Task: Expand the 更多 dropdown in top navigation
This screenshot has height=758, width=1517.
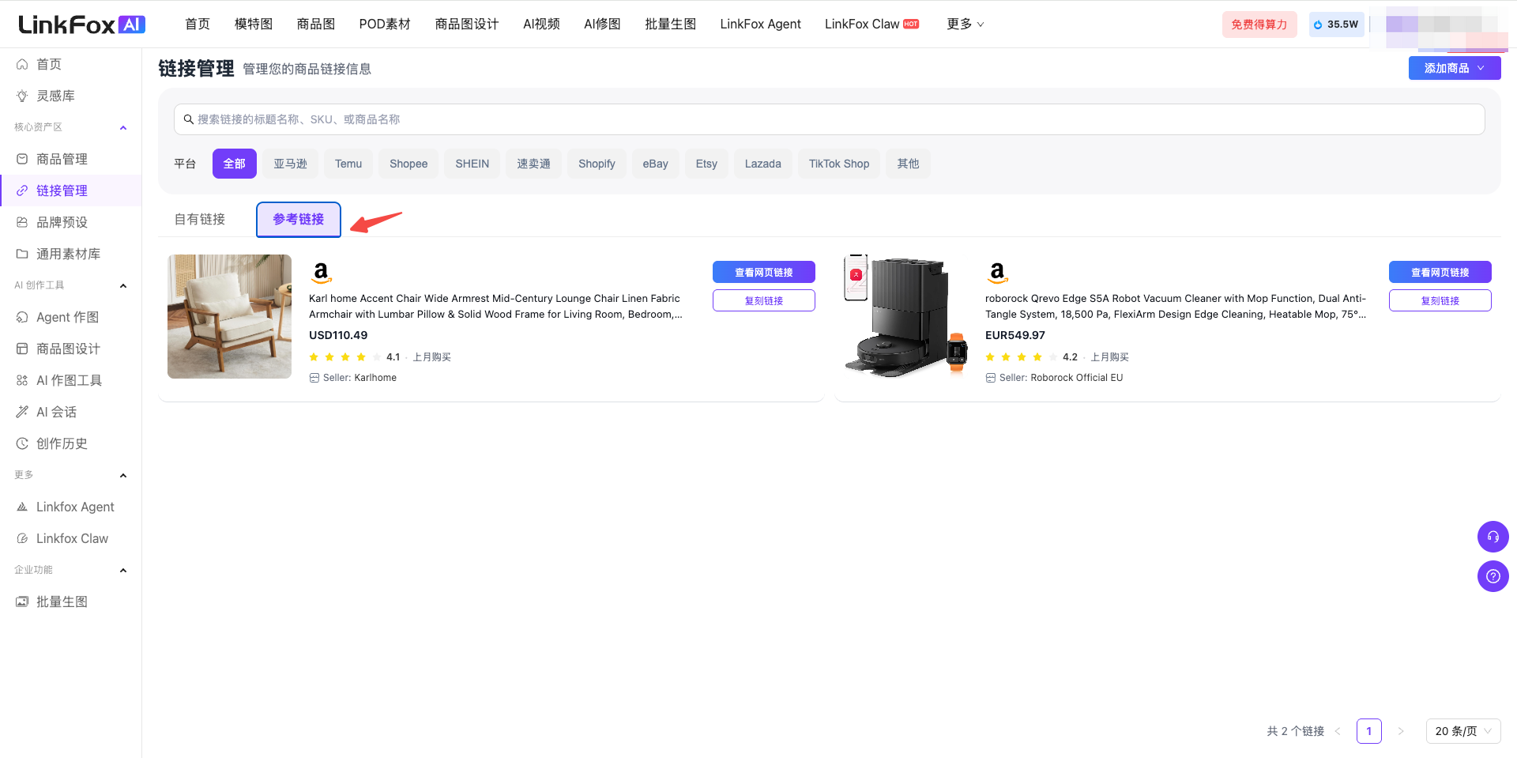Action: [x=965, y=25]
